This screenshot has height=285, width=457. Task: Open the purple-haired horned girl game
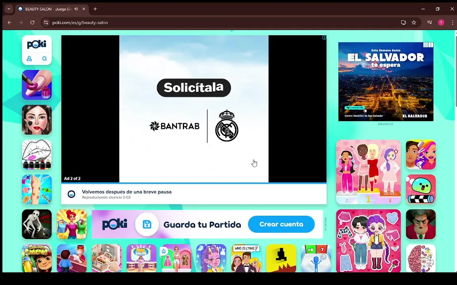[x=211, y=258]
